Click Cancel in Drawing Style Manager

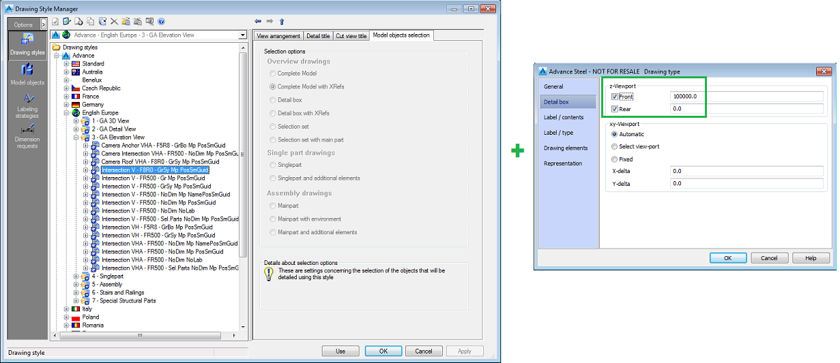pos(424,351)
